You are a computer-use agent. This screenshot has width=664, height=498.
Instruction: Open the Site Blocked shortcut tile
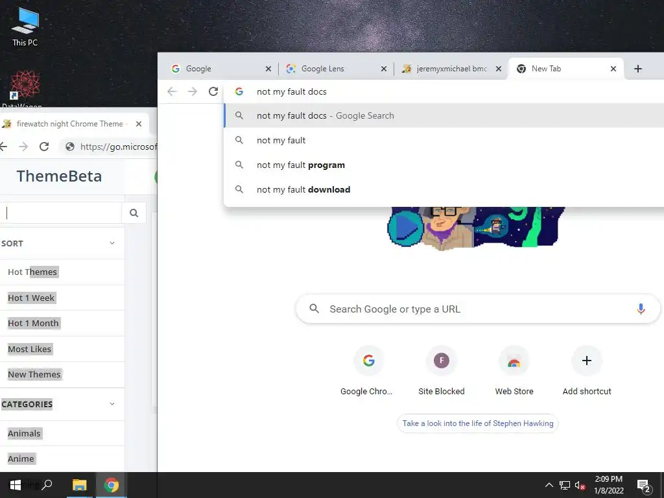click(441, 370)
